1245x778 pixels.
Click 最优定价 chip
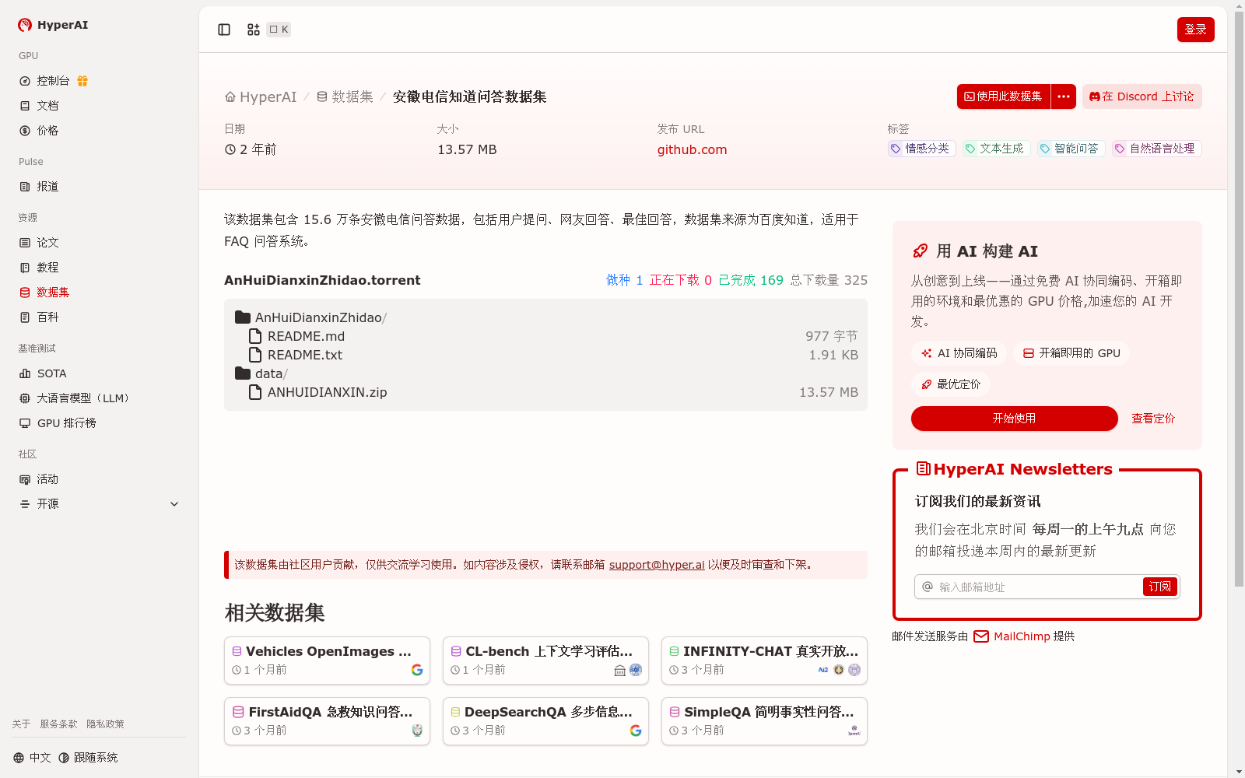point(950,384)
